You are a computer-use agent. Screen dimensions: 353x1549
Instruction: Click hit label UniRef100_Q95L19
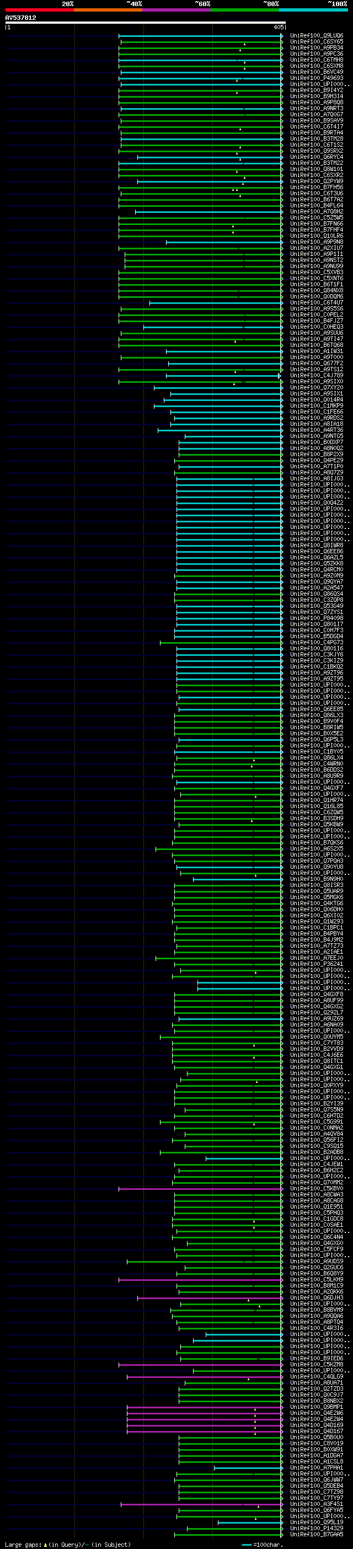(x=317, y=1522)
